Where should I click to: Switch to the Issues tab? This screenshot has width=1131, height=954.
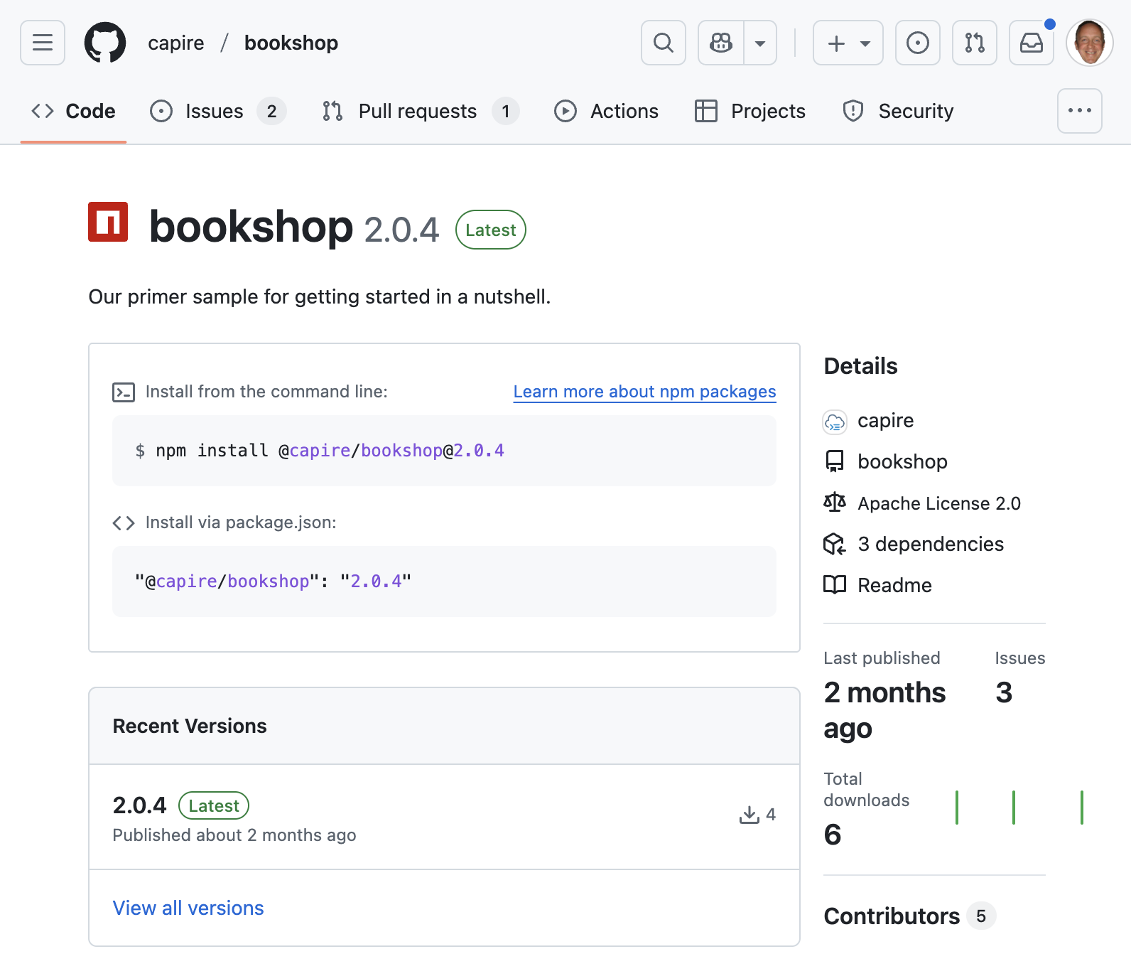point(218,111)
